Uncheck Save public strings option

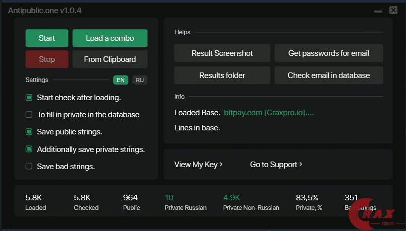click(x=29, y=132)
